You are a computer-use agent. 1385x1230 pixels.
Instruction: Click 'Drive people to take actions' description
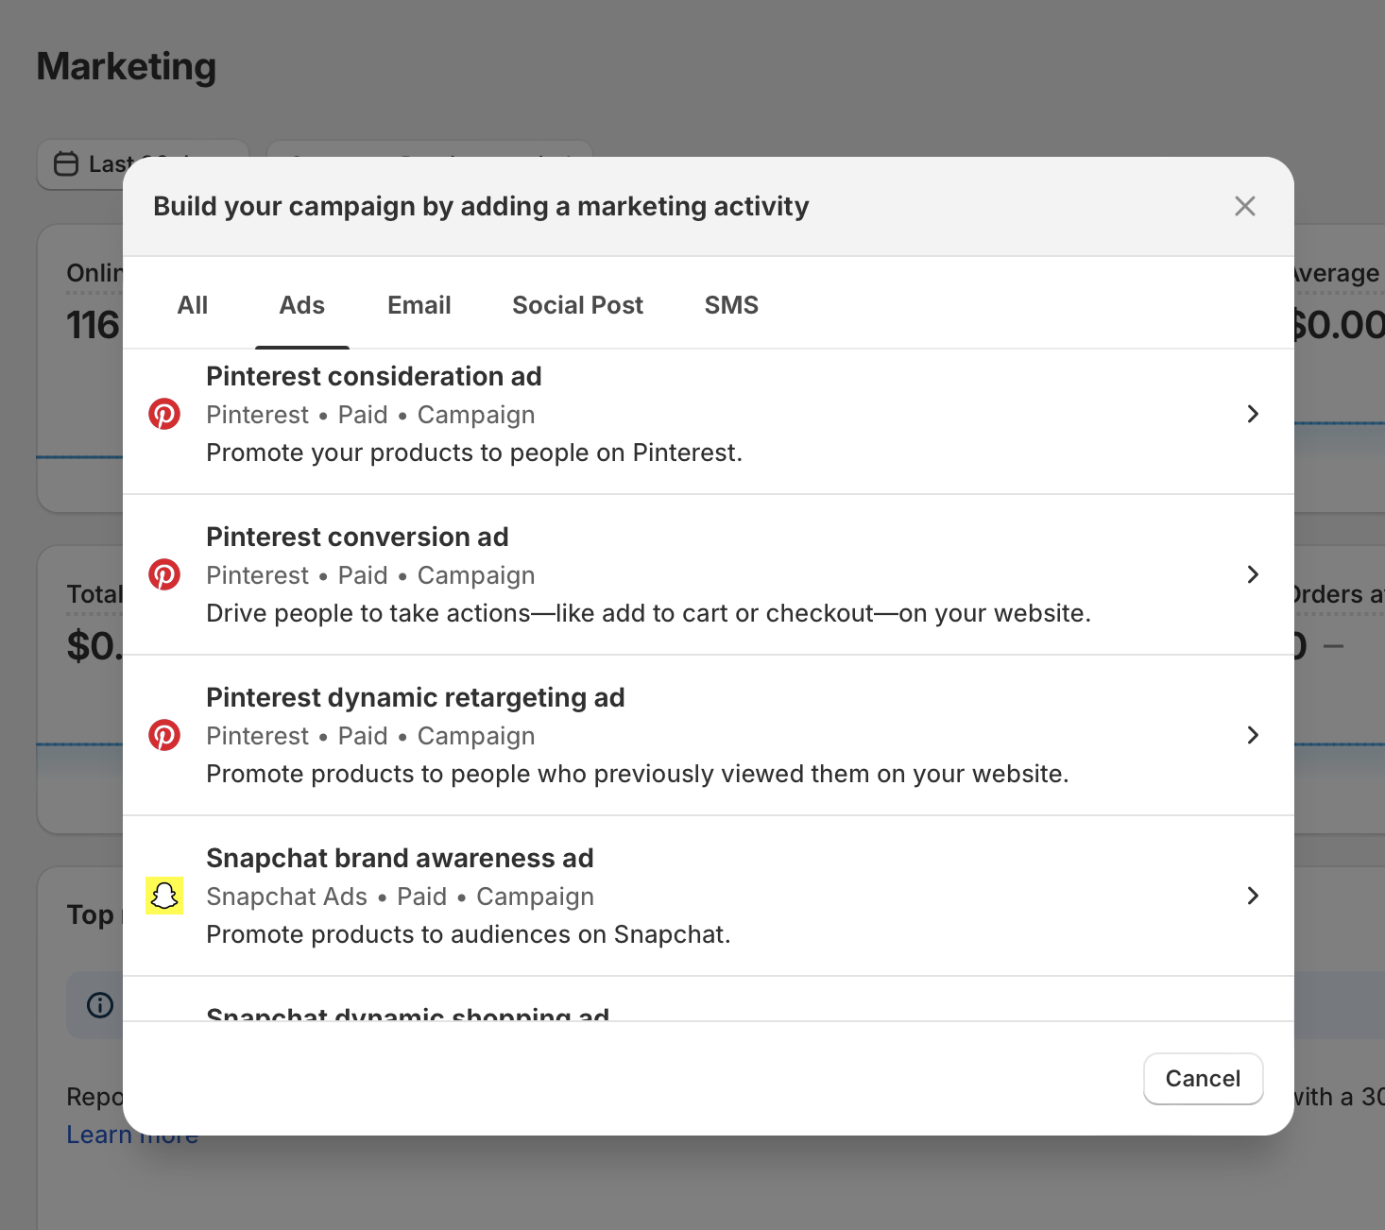(x=648, y=613)
